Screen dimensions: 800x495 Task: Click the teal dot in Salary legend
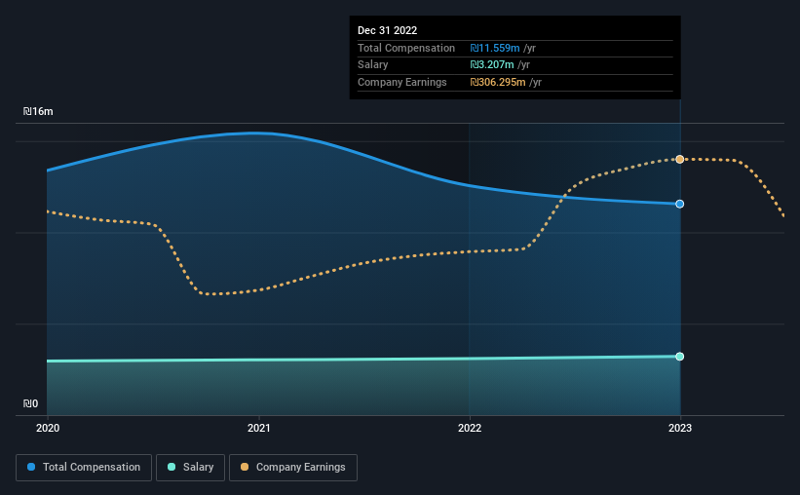(171, 467)
